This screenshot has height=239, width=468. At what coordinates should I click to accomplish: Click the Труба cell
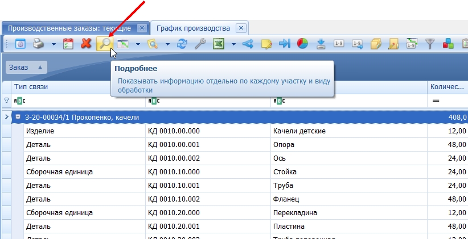pyautogui.click(x=349, y=186)
